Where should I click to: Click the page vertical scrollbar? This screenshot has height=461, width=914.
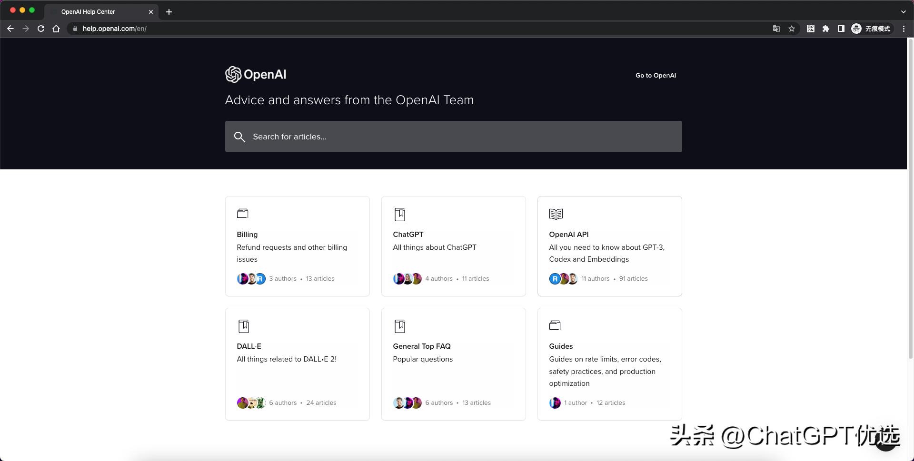tap(910, 200)
